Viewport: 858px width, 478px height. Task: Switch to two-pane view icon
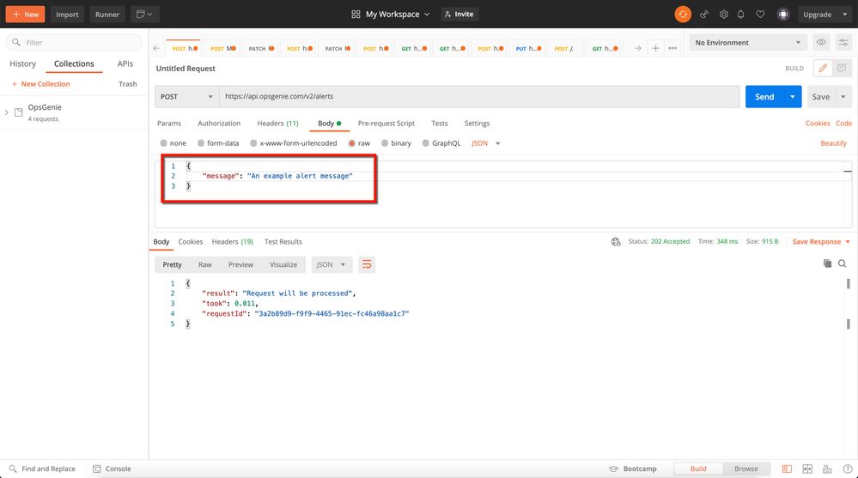tap(807, 469)
